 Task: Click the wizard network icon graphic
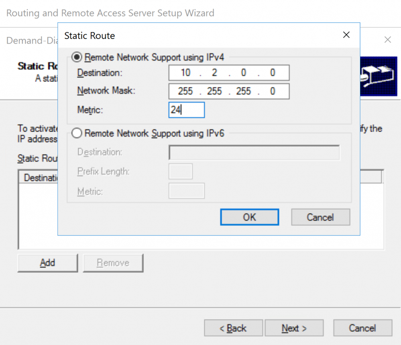click(x=379, y=76)
